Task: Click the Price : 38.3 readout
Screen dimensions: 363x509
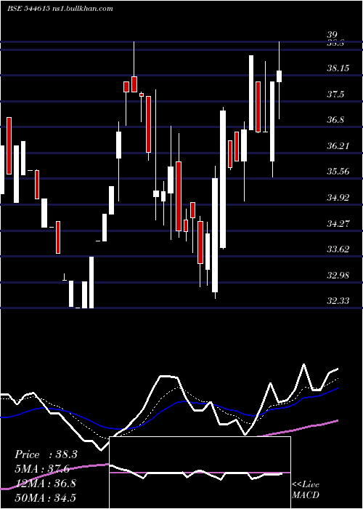Action: point(46,454)
